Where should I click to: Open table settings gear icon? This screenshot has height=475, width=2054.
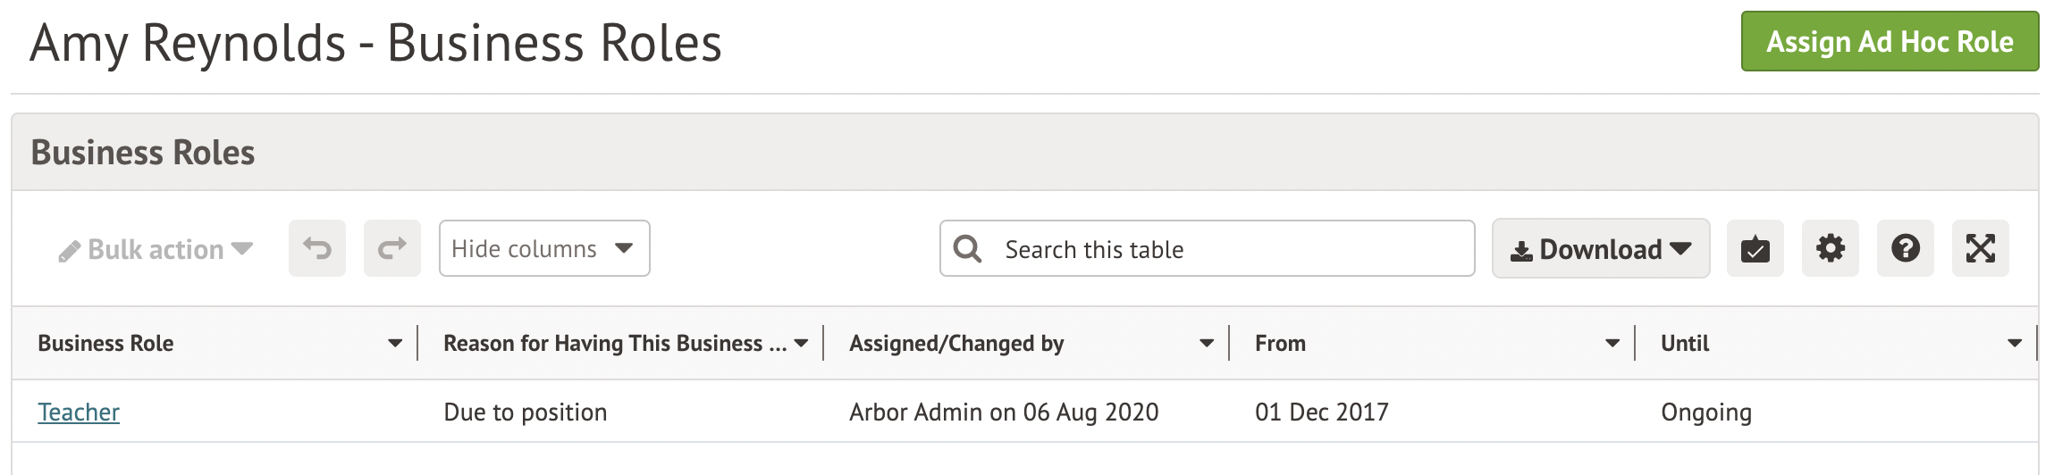(1830, 248)
